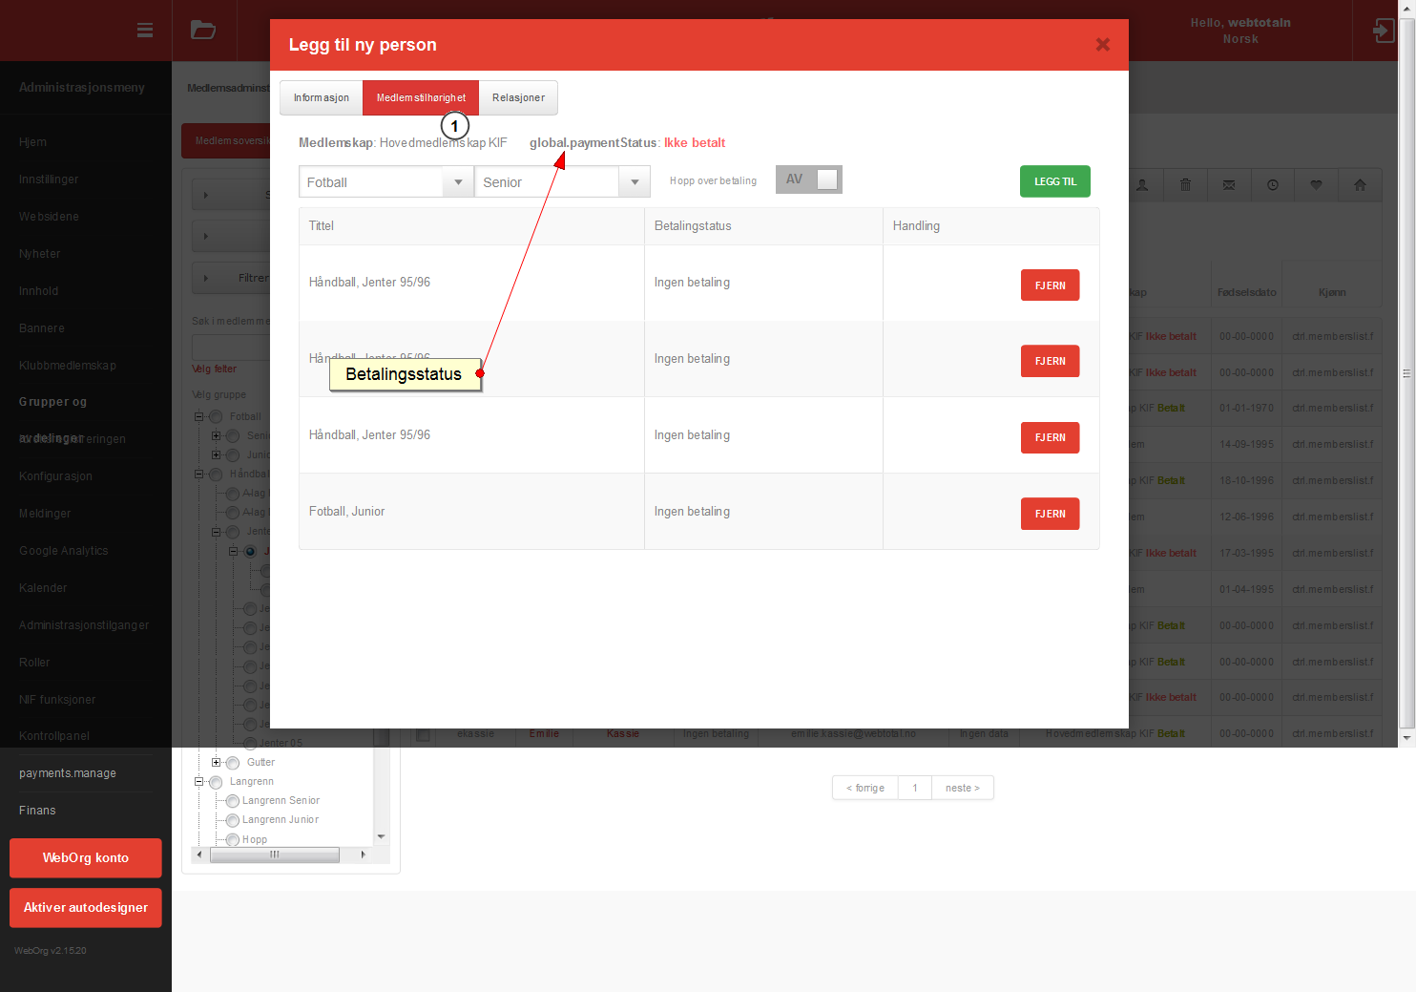This screenshot has height=992, width=1416.
Task: Click the logout icon at top right
Action: 1383,31
